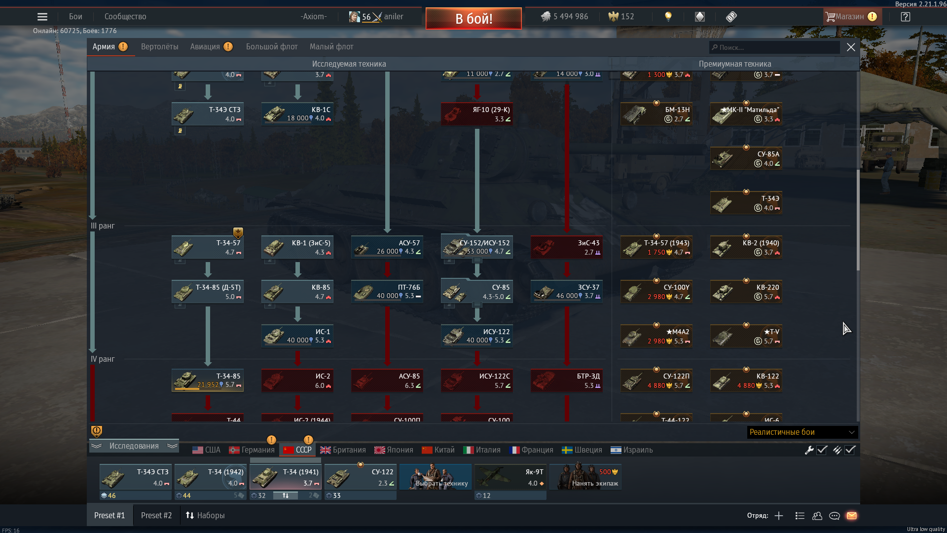Select the США nation tab
This screenshot has width=947, height=533.
click(x=206, y=450)
